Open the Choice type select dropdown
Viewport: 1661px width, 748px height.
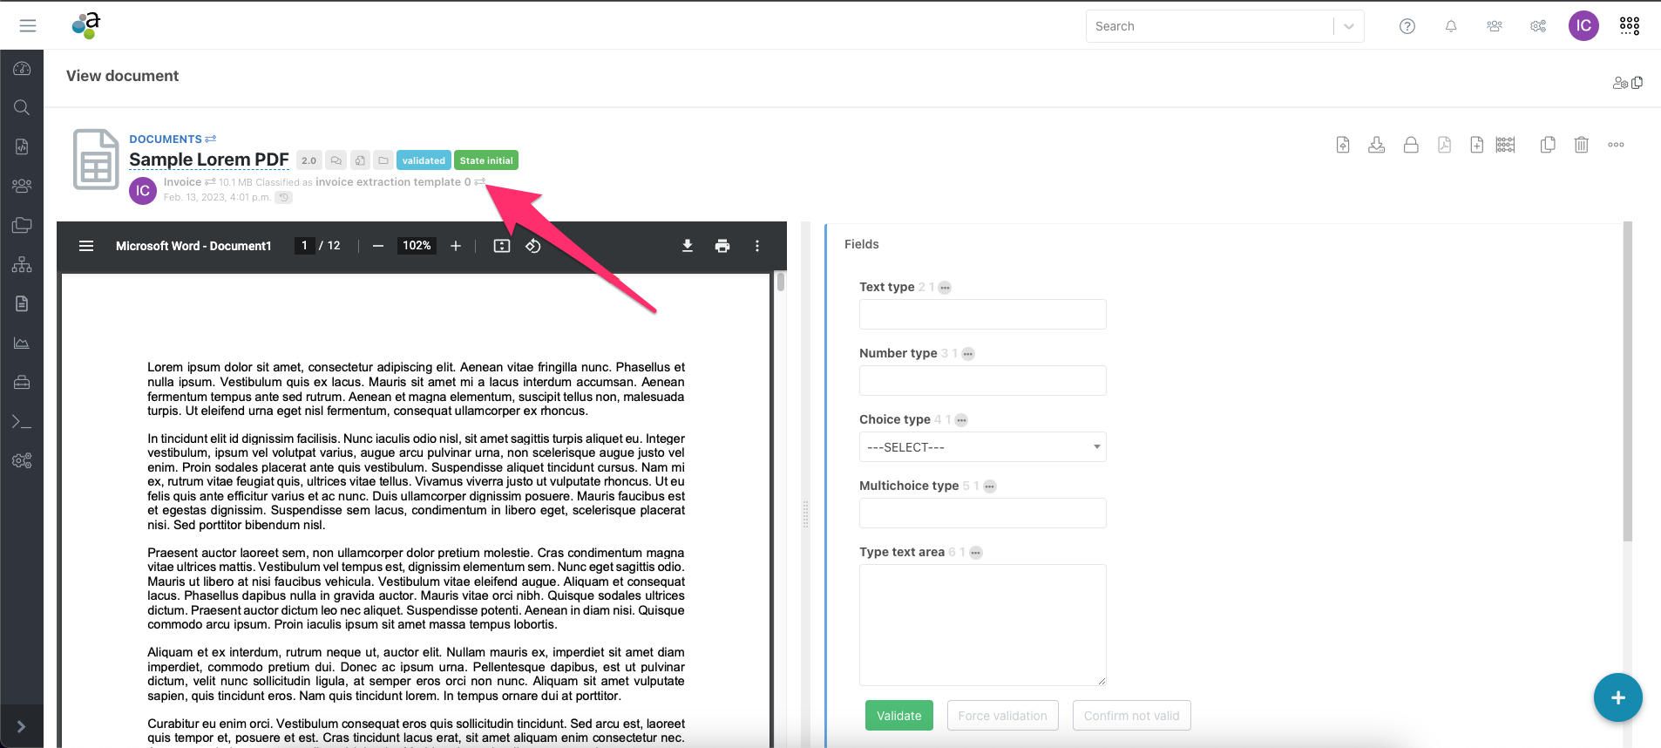pyautogui.click(x=982, y=447)
